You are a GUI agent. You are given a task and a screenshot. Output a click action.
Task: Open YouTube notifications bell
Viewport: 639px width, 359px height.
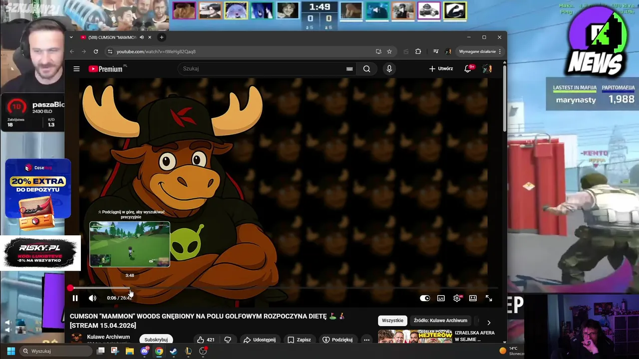coord(468,69)
